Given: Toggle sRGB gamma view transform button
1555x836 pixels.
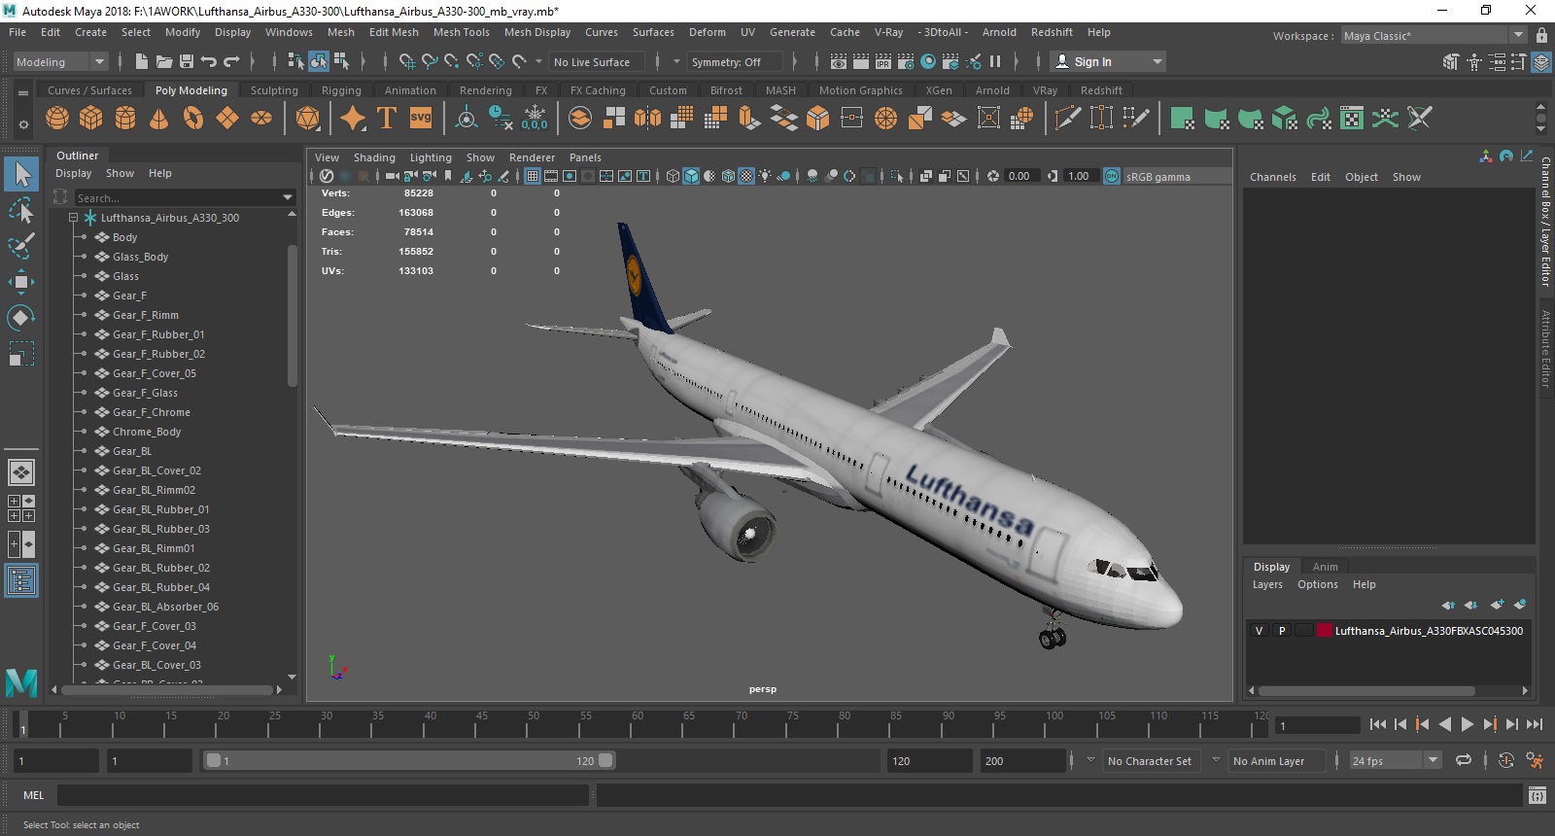Looking at the screenshot, I should (1112, 176).
